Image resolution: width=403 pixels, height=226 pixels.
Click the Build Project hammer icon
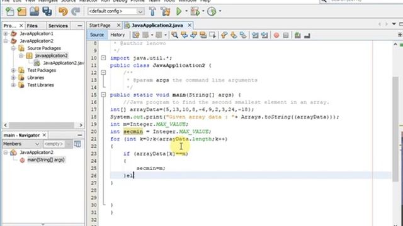(152, 11)
